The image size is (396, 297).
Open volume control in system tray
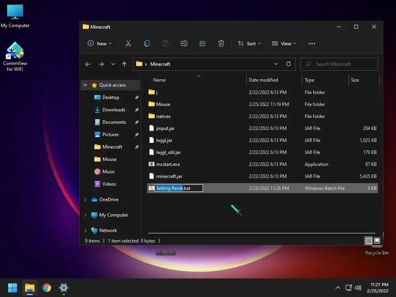tap(358, 288)
